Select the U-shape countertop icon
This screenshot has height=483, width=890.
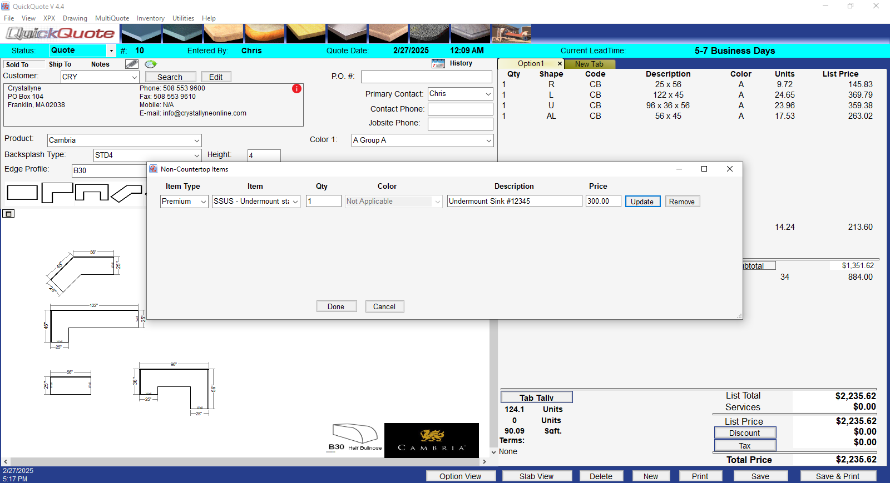click(x=92, y=193)
